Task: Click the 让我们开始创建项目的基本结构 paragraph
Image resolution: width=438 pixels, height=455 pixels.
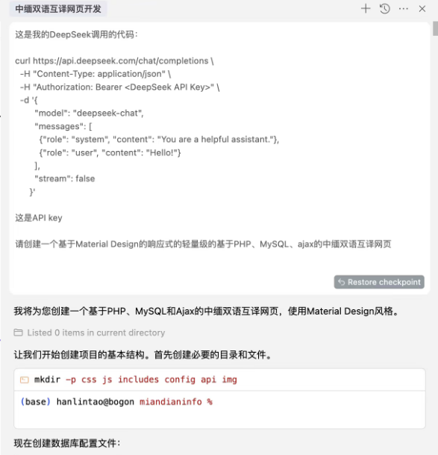Action: [143, 355]
